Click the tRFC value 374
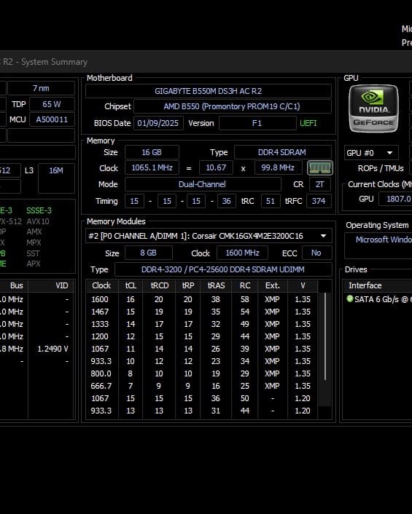Viewport: 412px width, 514px height. point(319,201)
